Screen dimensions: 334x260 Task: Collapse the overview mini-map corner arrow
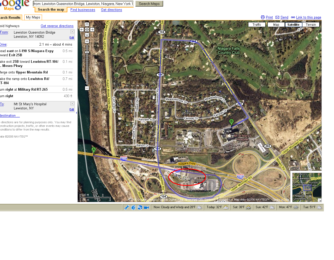320,200
